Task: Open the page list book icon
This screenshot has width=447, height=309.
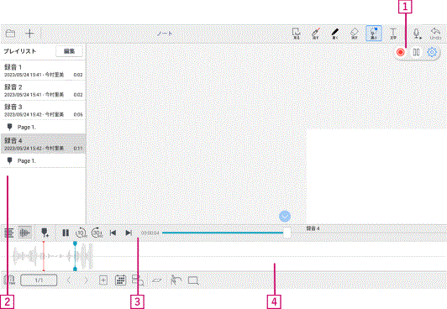Action: 9,280
